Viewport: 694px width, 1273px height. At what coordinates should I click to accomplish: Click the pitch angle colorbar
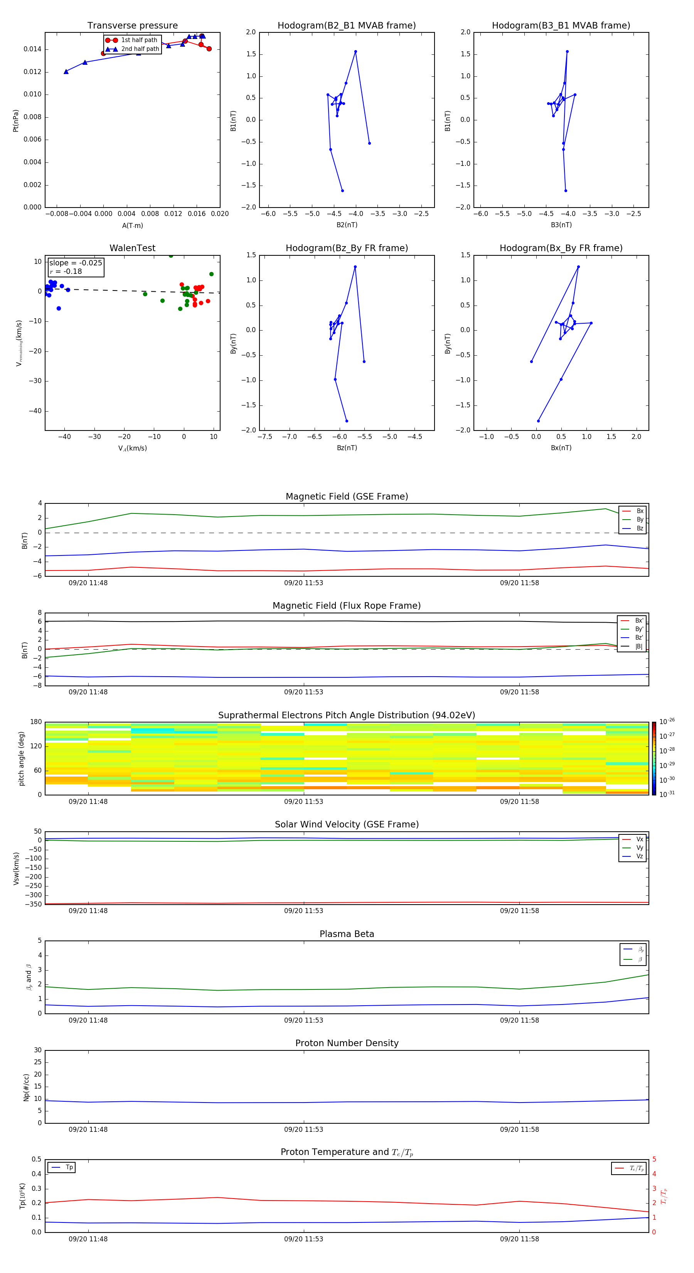tap(654, 758)
